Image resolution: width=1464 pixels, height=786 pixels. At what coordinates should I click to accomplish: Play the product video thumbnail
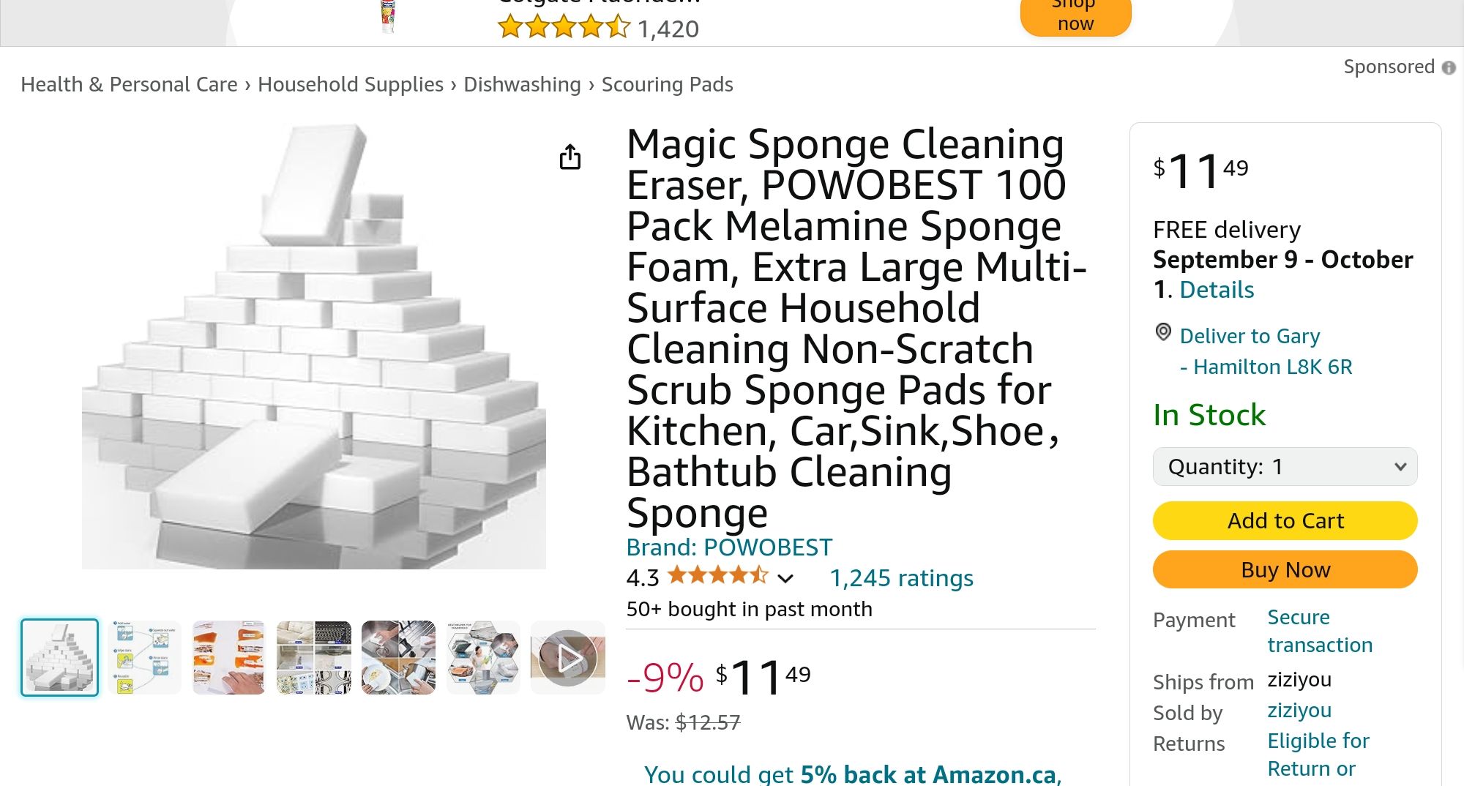coord(568,658)
